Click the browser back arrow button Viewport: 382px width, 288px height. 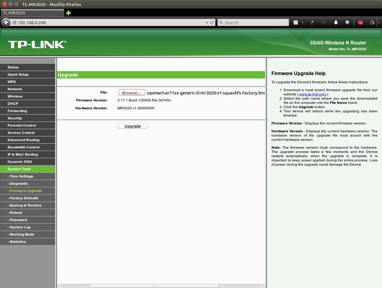pyautogui.click(x=6, y=22)
